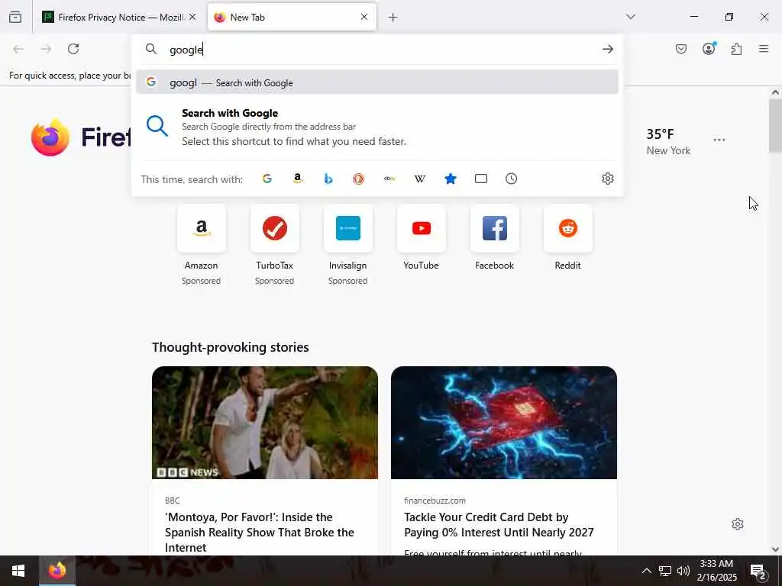Close the Firefox Privacy Notice tab
The height and width of the screenshot is (586, 782).
point(192,17)
